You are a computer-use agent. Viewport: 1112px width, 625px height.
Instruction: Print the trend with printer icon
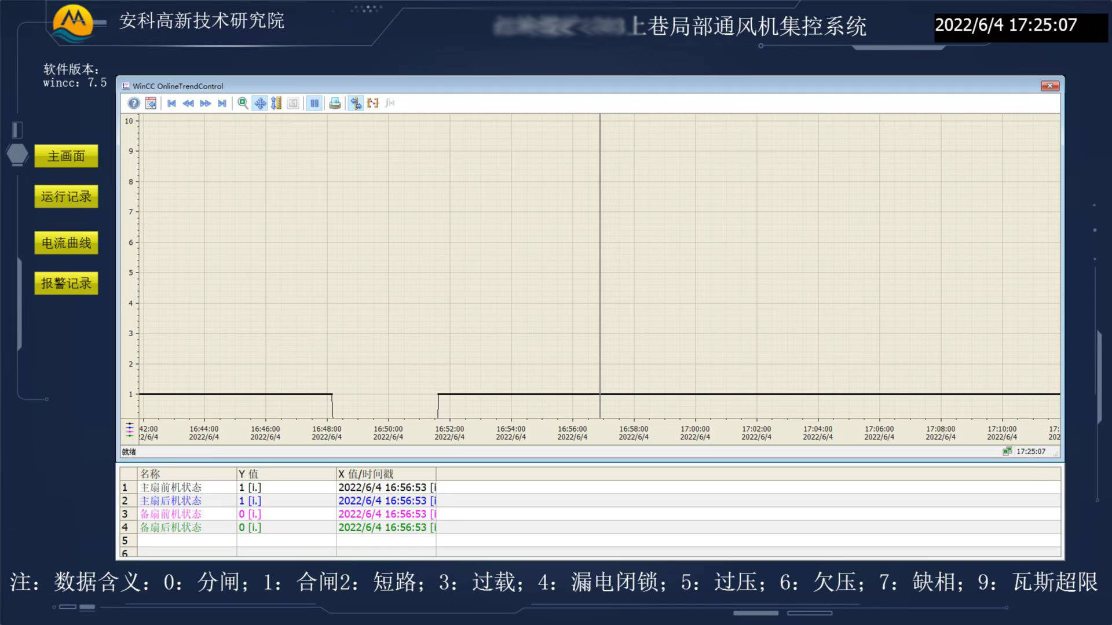coord(335,103)
